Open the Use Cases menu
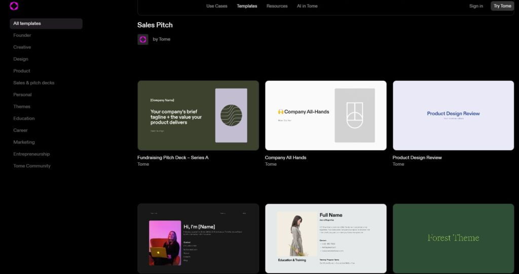 (x=217, y=6)
